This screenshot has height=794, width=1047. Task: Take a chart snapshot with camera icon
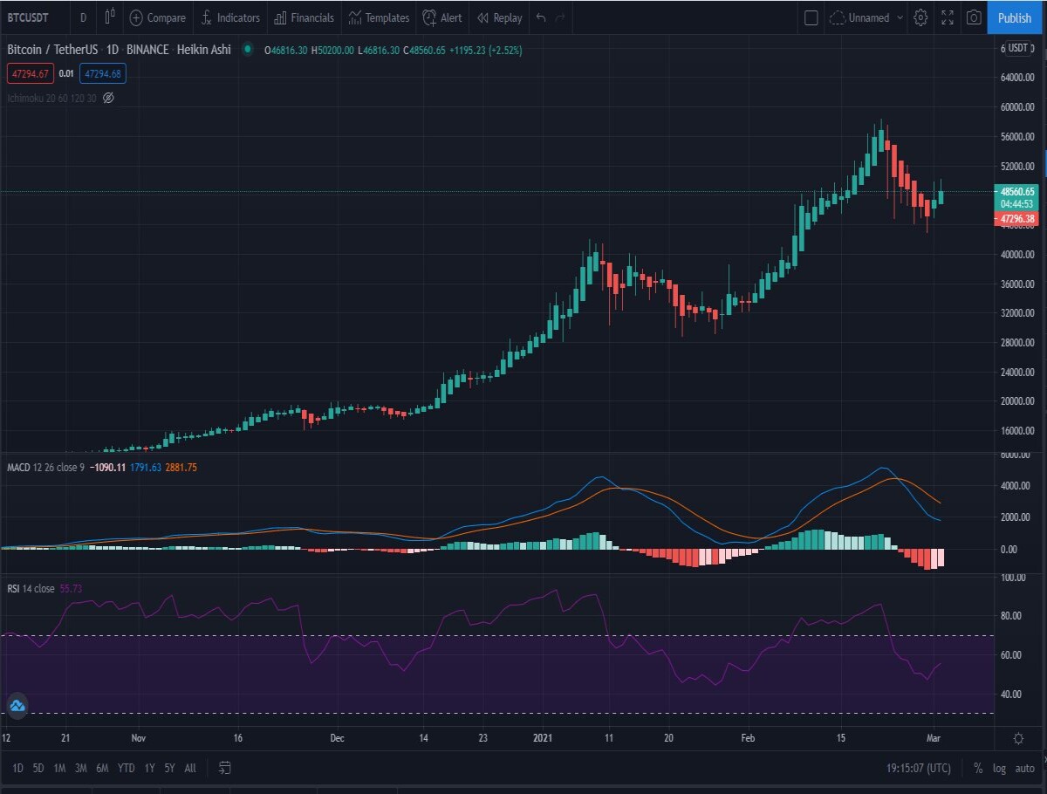[x=974, y=17]
